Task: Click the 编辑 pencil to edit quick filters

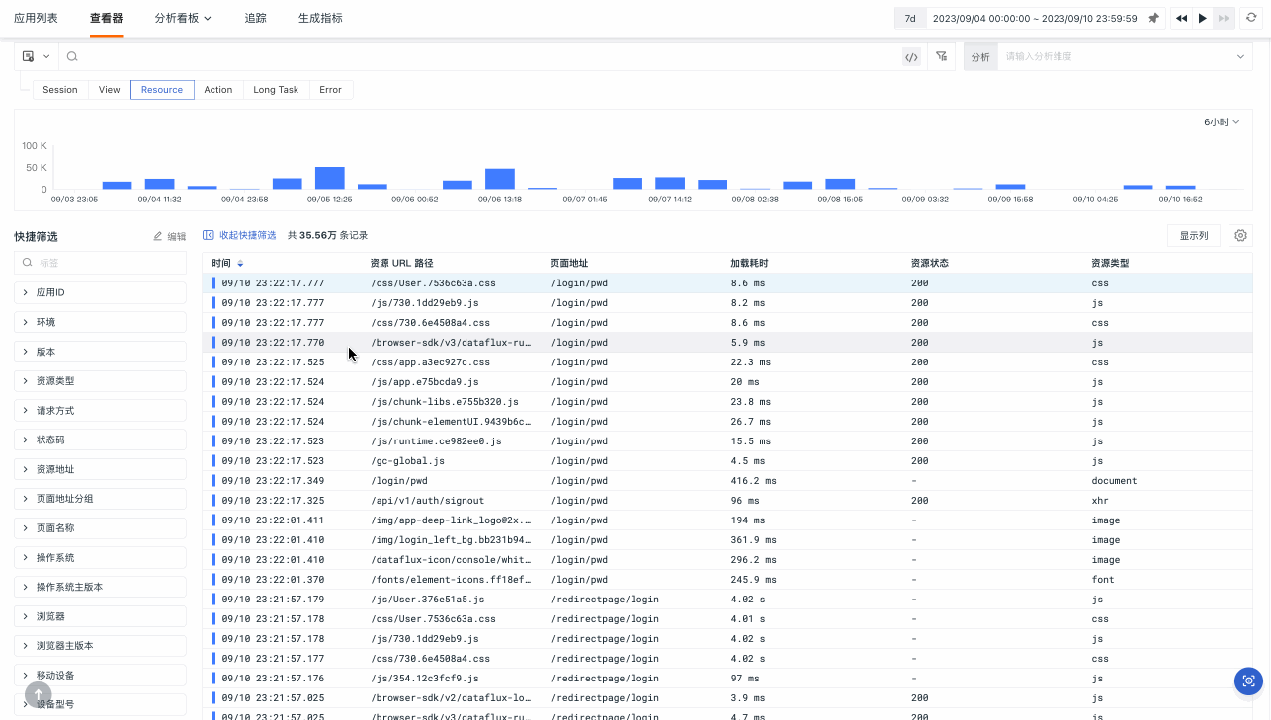Action: pos(170,237)
